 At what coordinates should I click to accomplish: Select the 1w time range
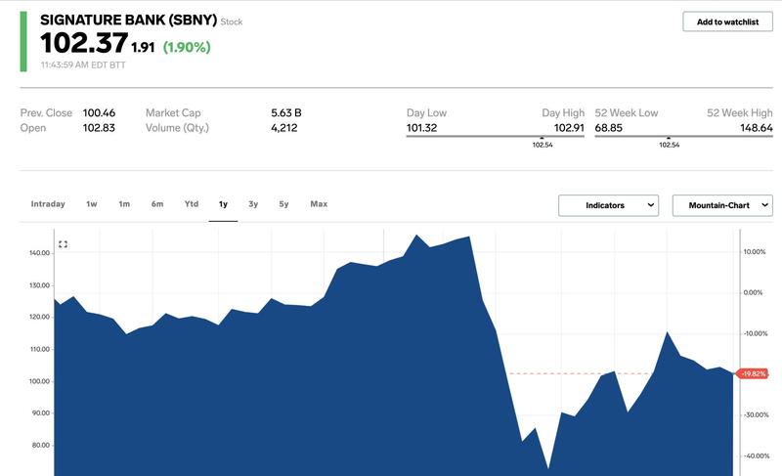(x=92, y=204)
